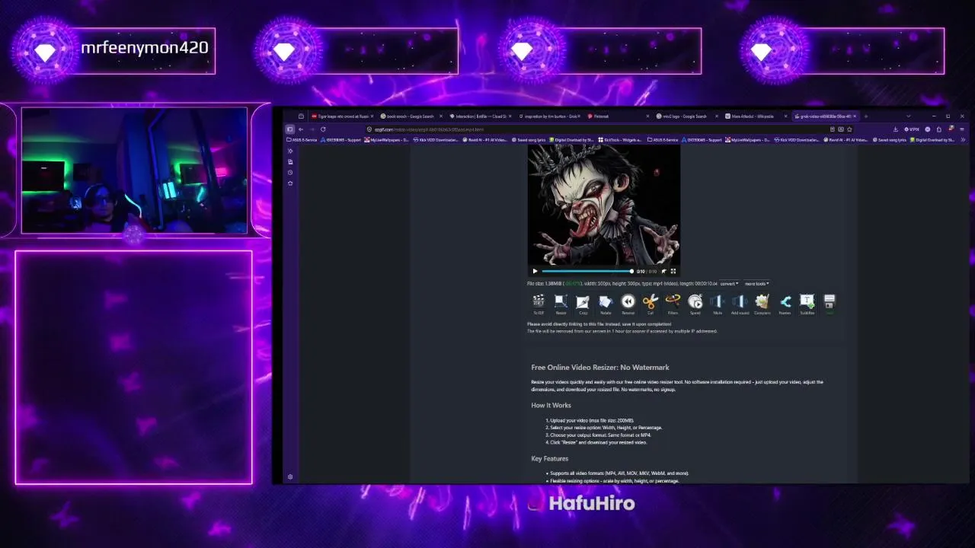This screenshot has height=548, width=975.
Task: Click the webcam feed in the stream overlay
Action: 134,170
